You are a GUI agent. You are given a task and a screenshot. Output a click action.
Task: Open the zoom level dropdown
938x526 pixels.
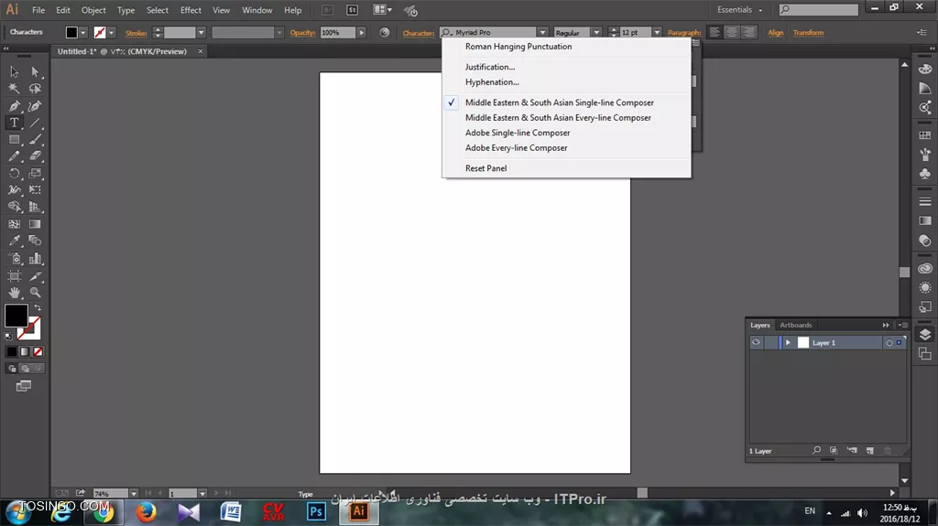tap(134, 493)
